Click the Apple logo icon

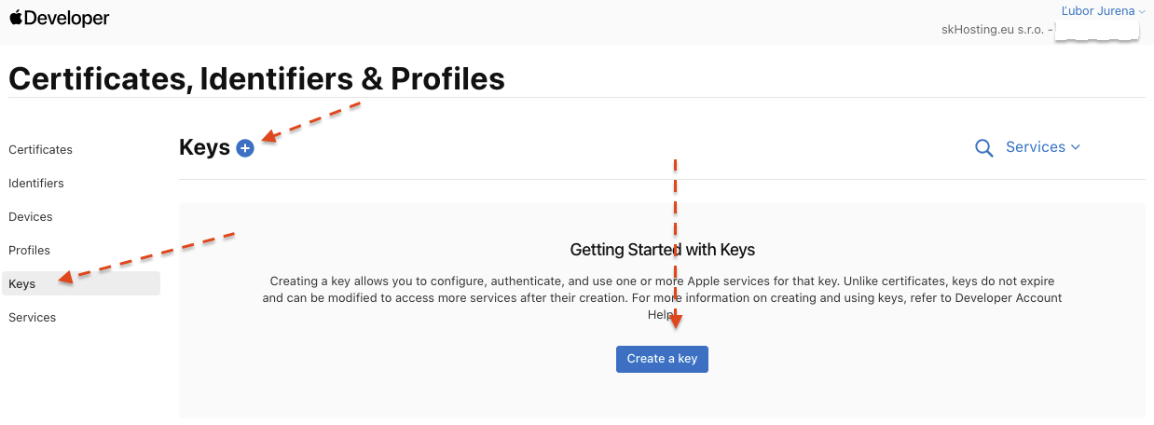[x=16, y=18]
